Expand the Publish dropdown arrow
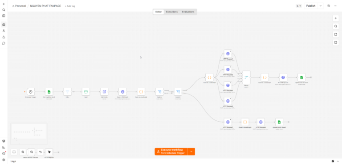This screenshot has height=164, width=342. coord(321,6)
